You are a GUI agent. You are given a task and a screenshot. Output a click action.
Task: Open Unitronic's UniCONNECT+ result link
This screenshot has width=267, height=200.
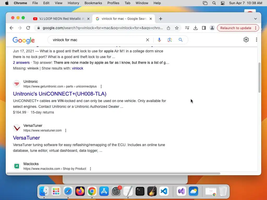pyautogui.click(x=60, y=94)
